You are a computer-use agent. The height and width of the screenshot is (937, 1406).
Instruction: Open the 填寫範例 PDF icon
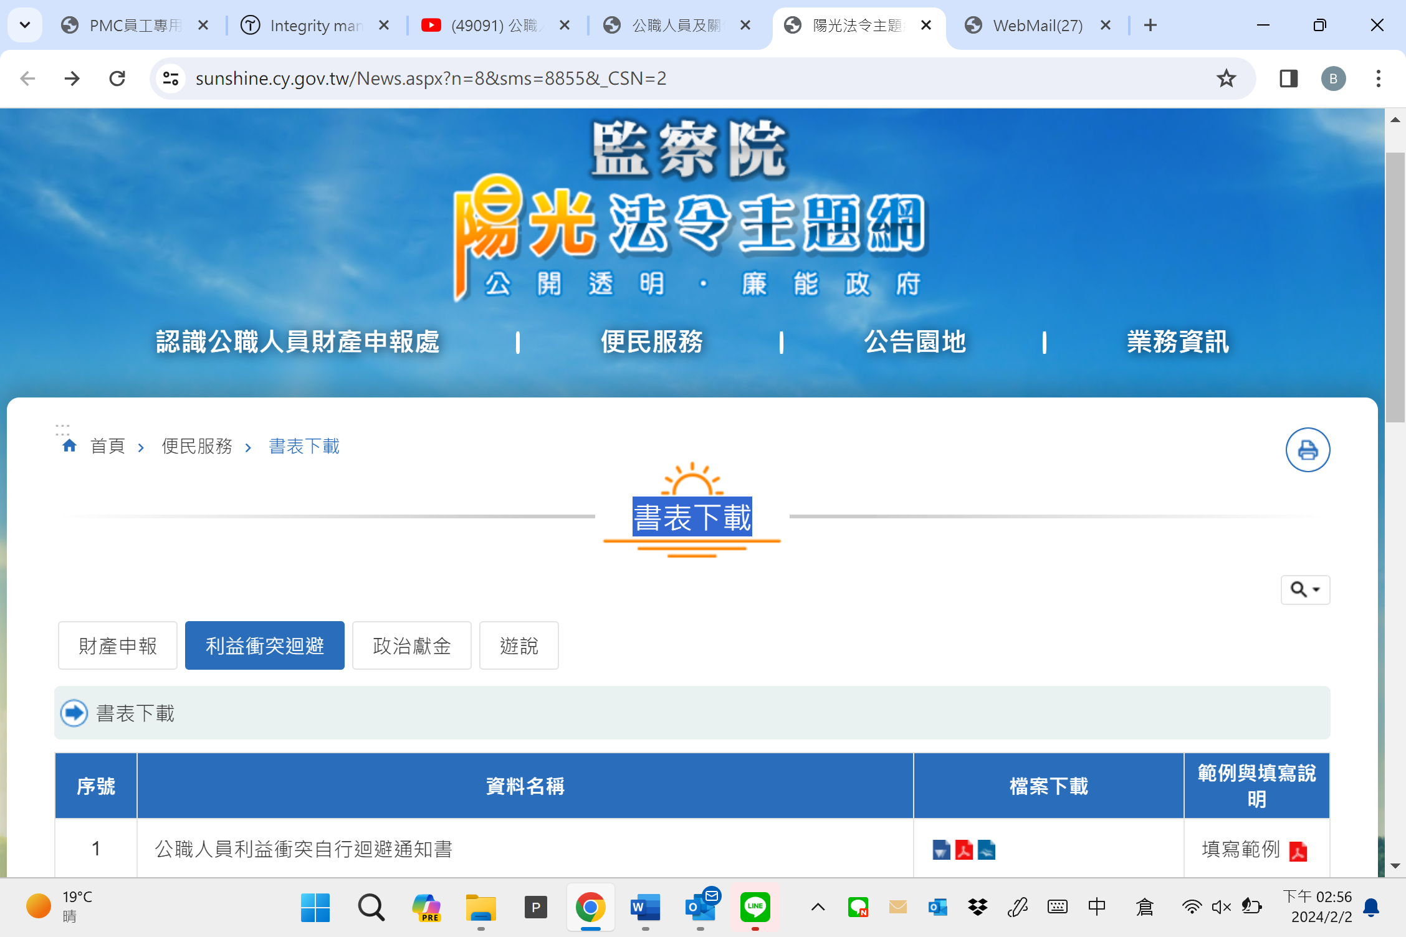[1298, 851]
